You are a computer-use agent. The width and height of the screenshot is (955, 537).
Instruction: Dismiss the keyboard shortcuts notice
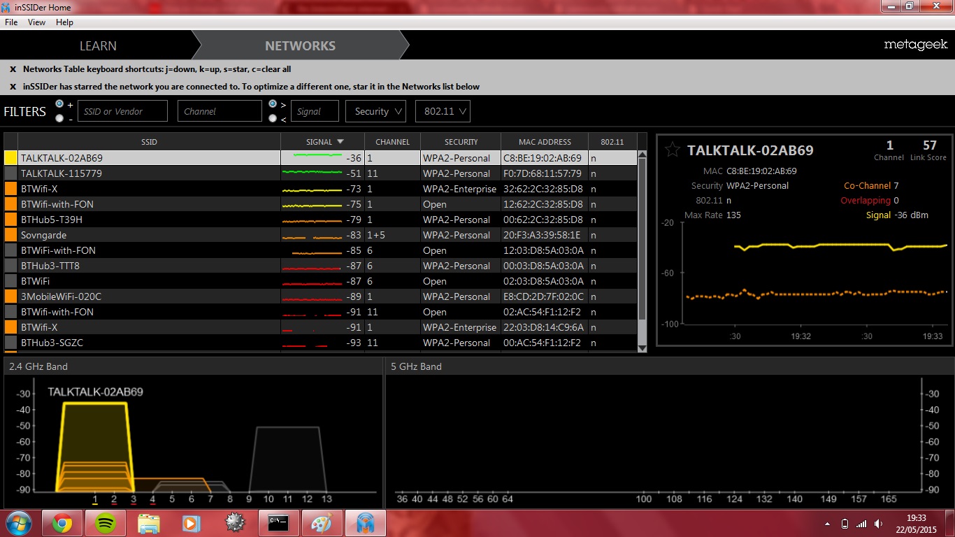13,69
